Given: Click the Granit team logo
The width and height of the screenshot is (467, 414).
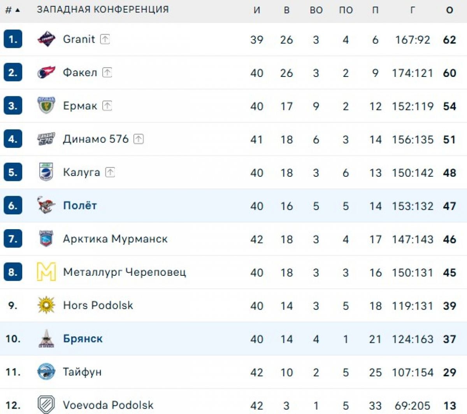Looking at the screenshot, I should (46, 39).
